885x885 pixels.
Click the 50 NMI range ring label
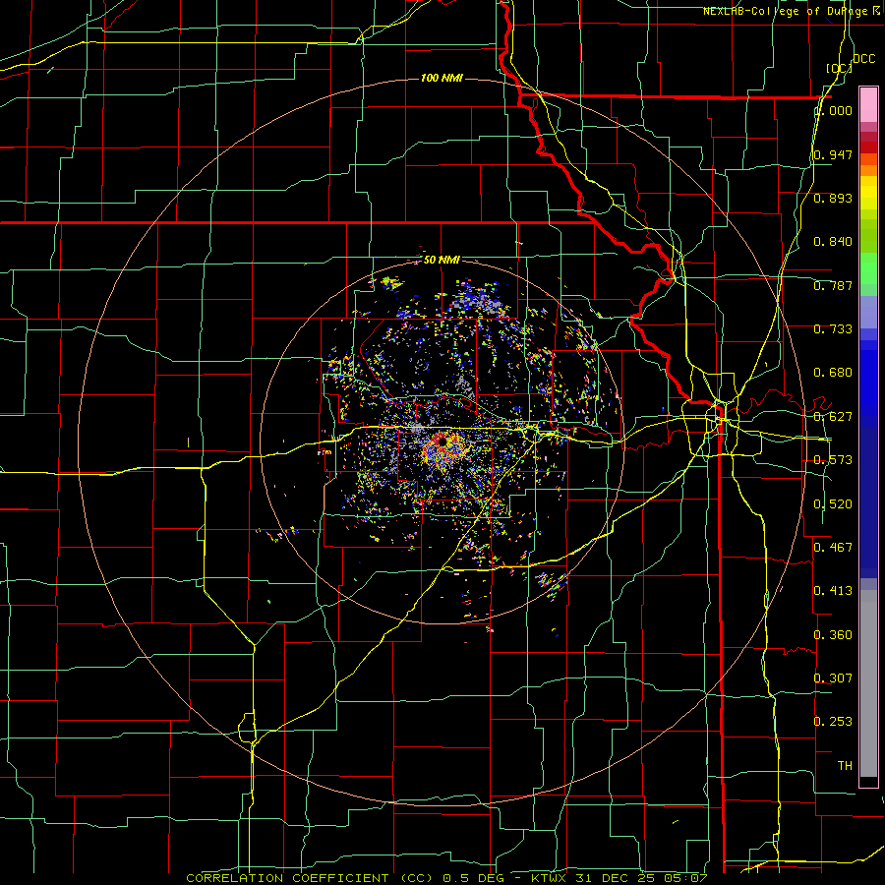tap(442, 260)
